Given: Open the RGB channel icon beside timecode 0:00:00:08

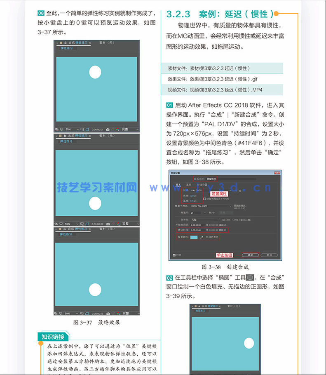Looking at the screenshot, I should point(118,224).
